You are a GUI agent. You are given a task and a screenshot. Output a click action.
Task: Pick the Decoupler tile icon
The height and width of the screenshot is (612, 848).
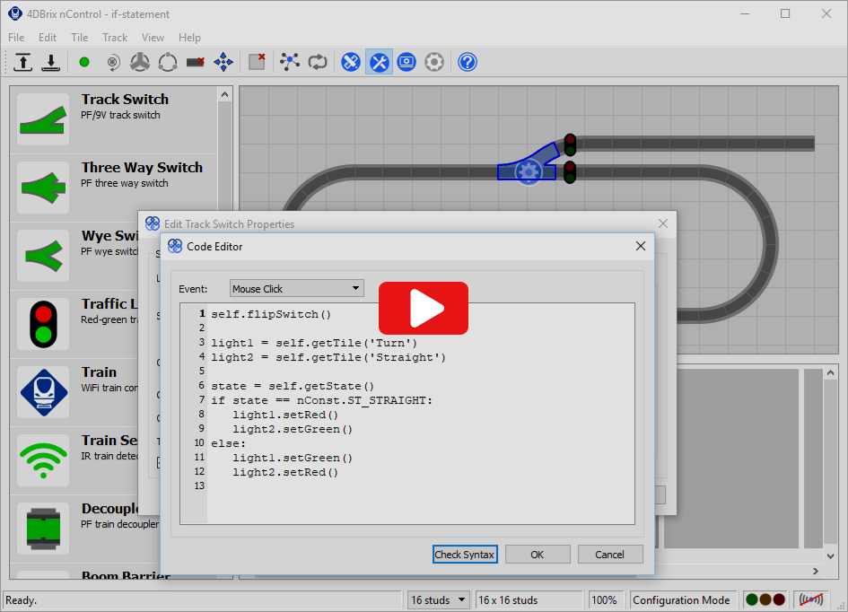point(43,529)
